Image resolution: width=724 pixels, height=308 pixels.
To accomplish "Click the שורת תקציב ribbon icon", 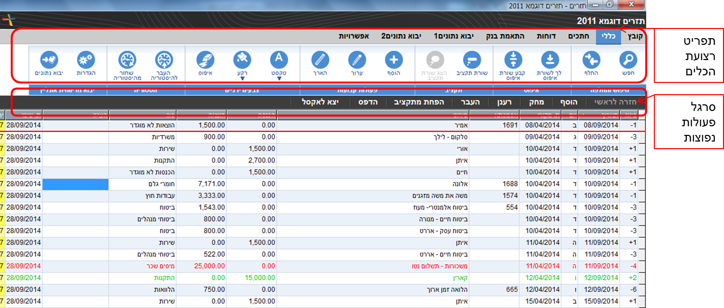I will click(x=472, y=60).
